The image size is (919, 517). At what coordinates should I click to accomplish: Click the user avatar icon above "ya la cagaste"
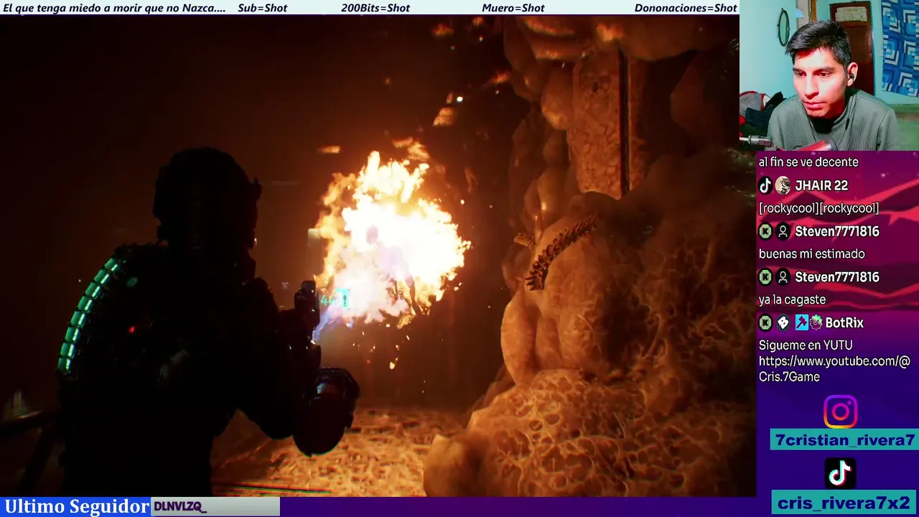tap(783, 277)
